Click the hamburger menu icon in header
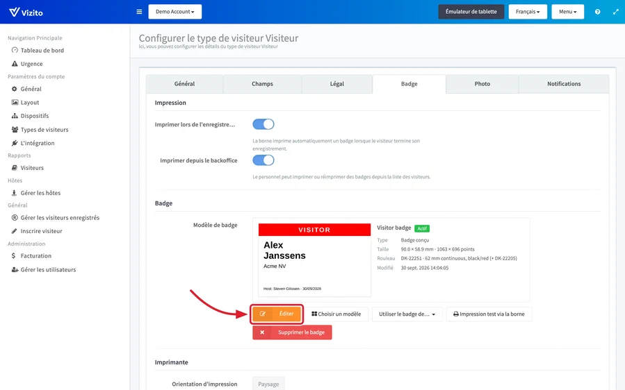 coord(139,12)
